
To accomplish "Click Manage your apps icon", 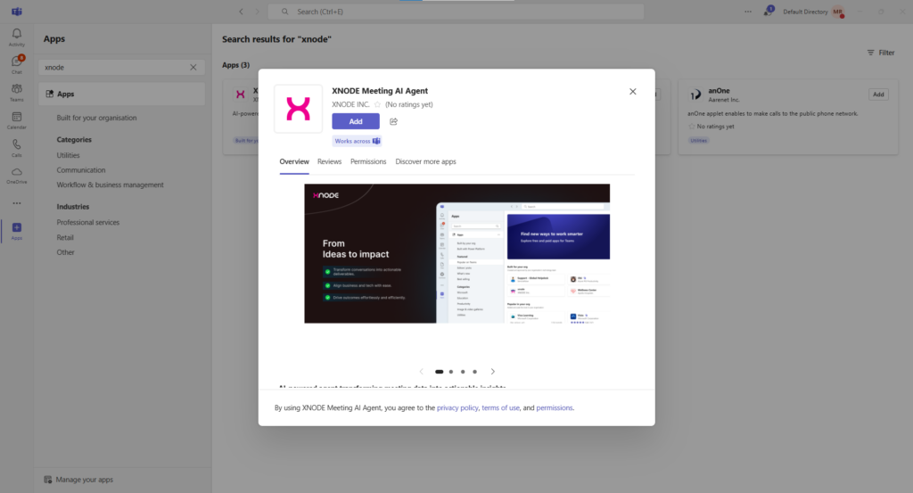I will point(48,480).
